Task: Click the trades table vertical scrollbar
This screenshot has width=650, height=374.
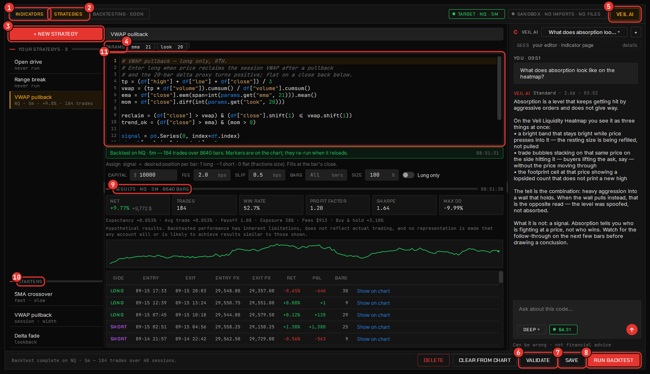Action: pyautogui.click(x=501, y=277)
